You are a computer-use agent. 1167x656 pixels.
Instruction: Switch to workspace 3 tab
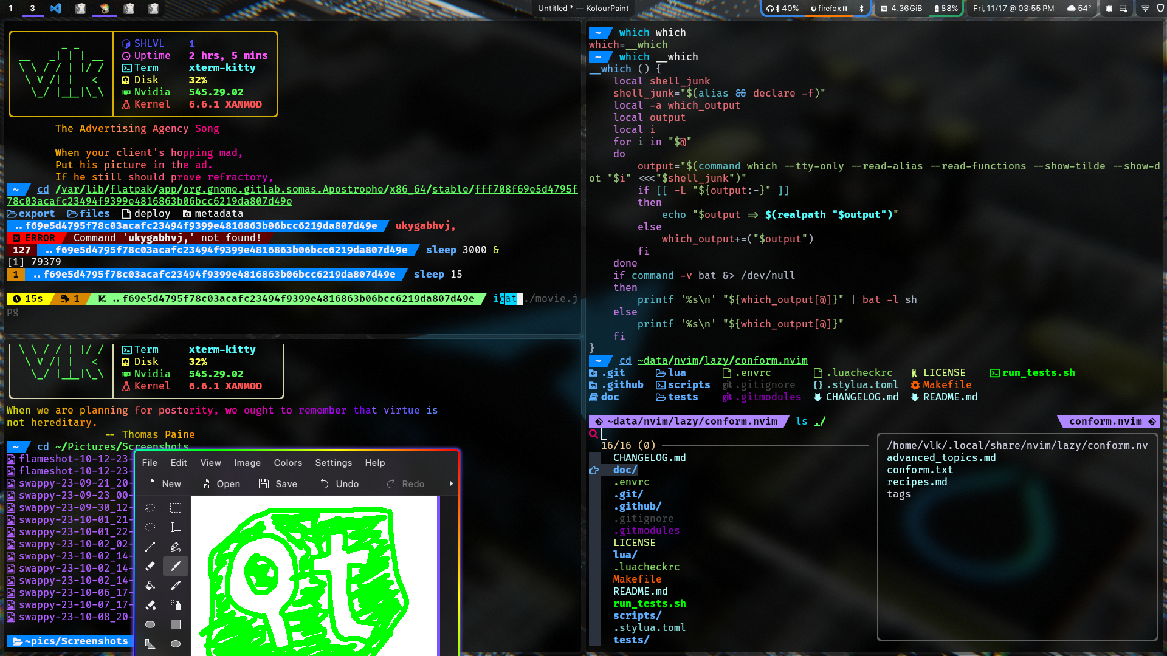[x=32, y=9]
